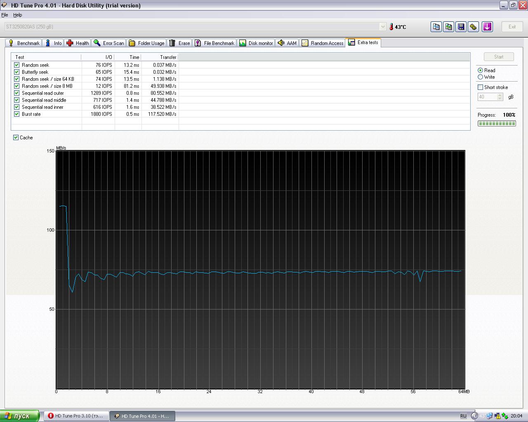Click the Transfer column header
Image resolution: width=528 pixels, height=422 pixels.
pyautogui.click(x=160, y=57)
